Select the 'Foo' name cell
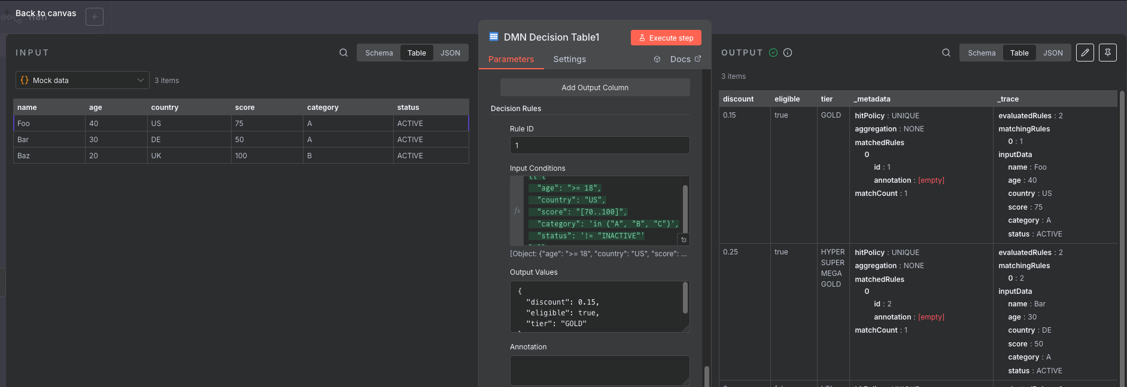This screenshot has height=387, width=1127. pyautogui.click(x=50, y=124)
